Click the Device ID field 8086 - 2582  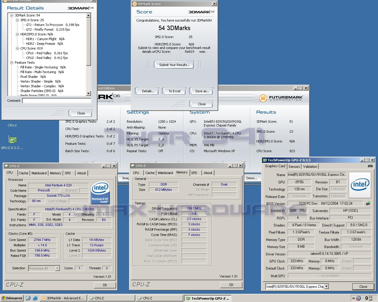point(297,211)
